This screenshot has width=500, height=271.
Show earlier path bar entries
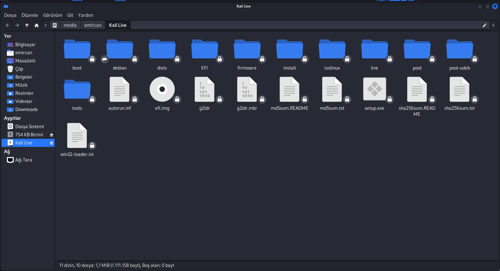pyautogui.click(x=46, y=25)
